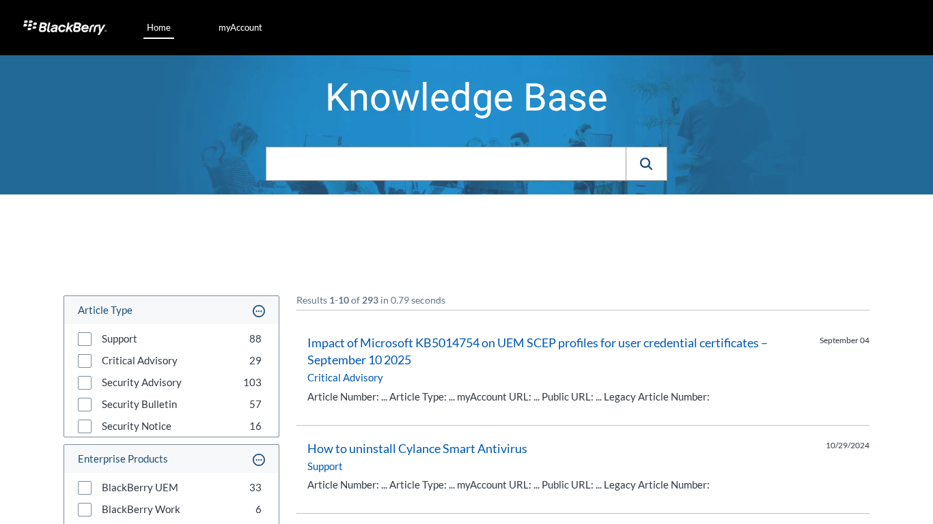Check the BlackBerry UEM checkbox
Screen dimensions: 933x524
[x=85, y=488]
